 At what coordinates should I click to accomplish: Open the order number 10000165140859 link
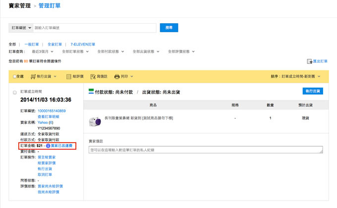[x=52, y=111]
